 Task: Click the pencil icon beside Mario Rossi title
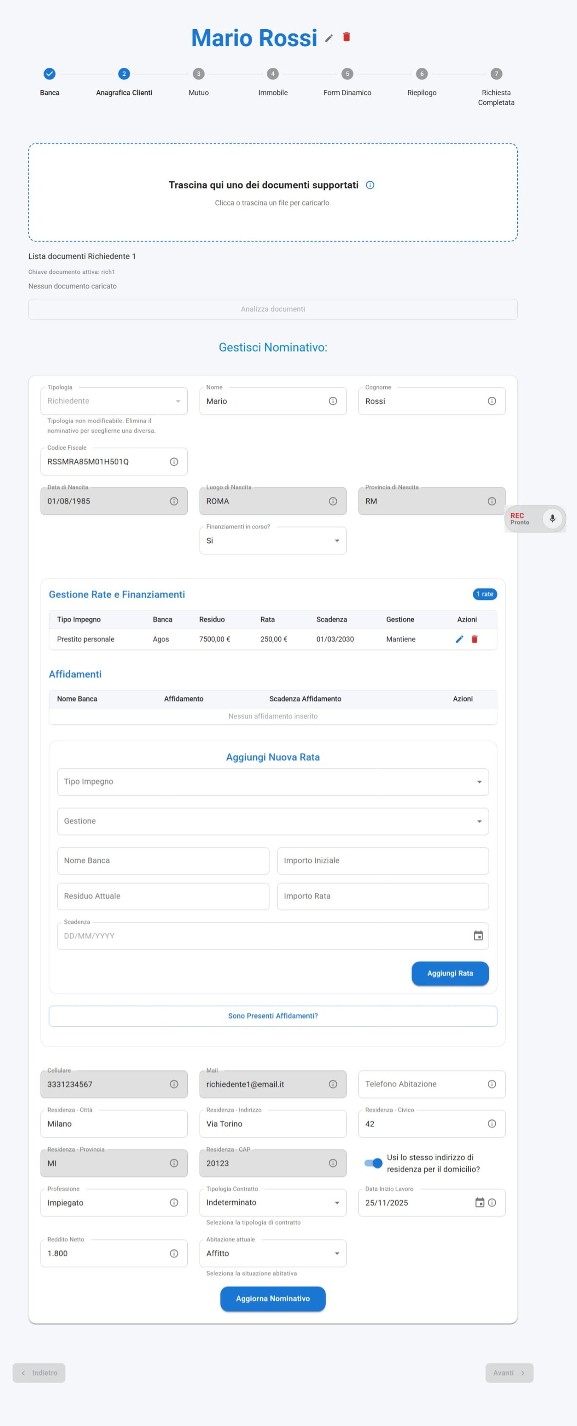pyautogui.click(x=329, y=38)
